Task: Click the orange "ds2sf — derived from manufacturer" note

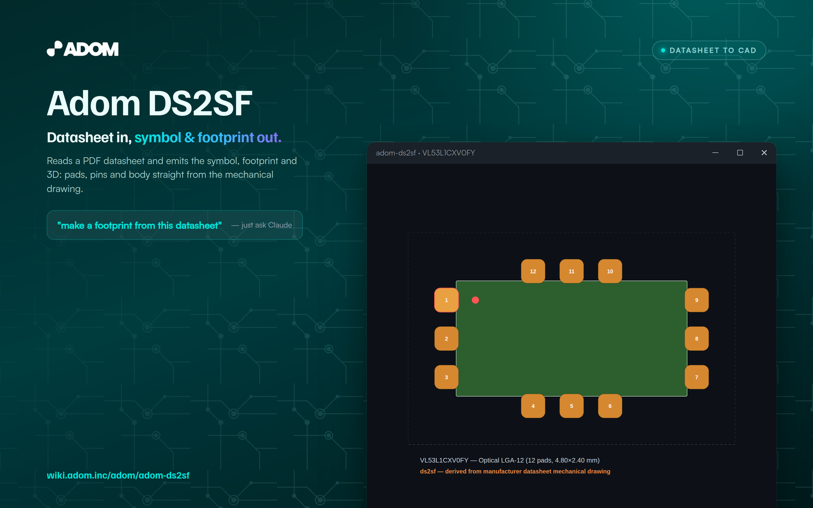Action: [x=515, y=471]
